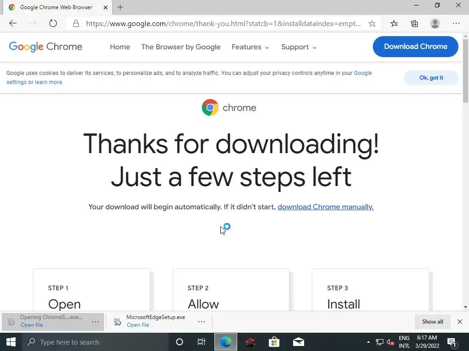
Task: Open The Browser by Google page
Action: [x=180, y=47]
